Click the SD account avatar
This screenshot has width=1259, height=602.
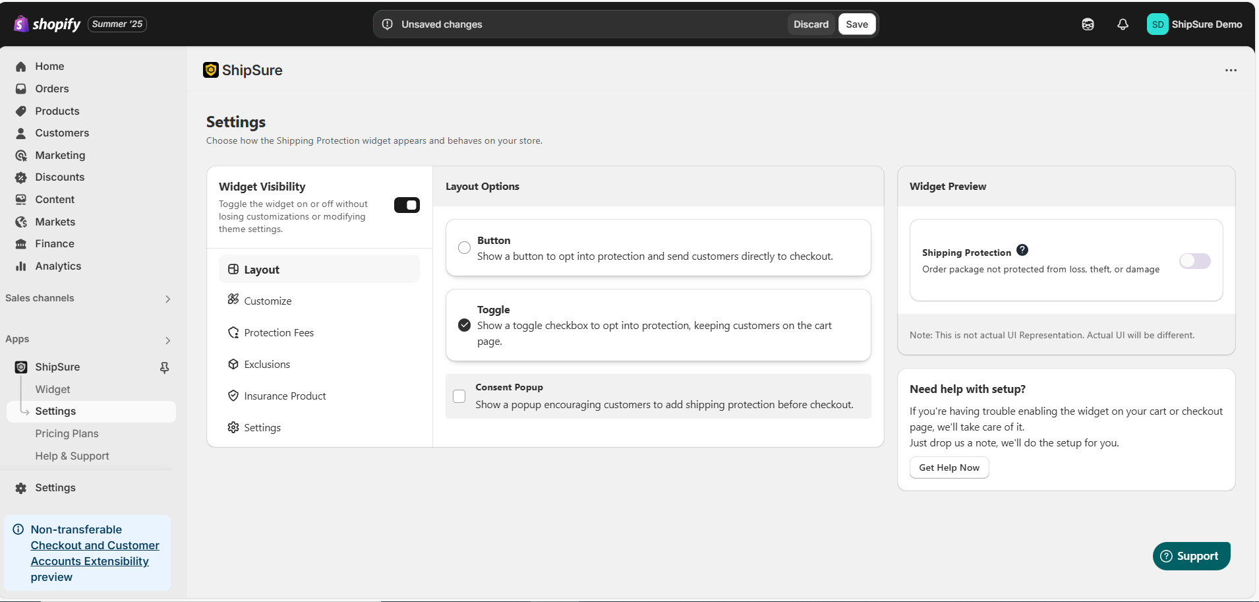[x=1157, y=24]
